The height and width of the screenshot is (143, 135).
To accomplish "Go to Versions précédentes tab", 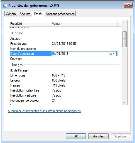I will pos(60,14).
